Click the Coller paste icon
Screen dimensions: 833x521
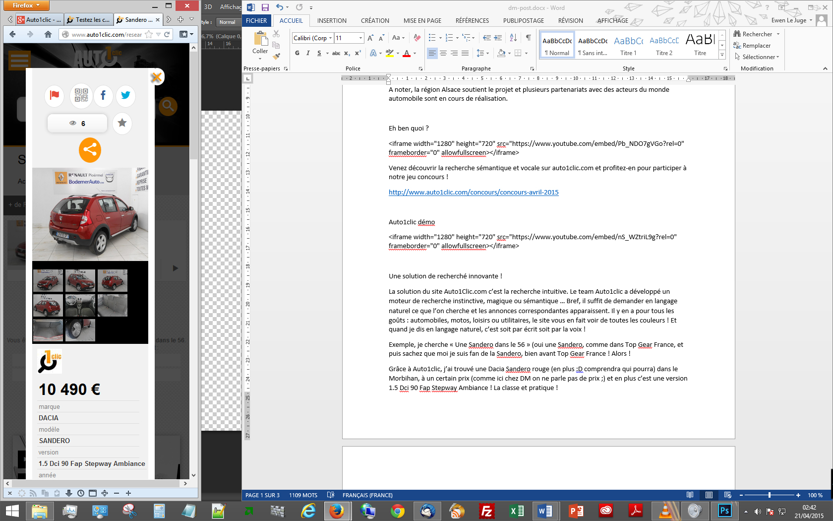[x=260, y=39]
